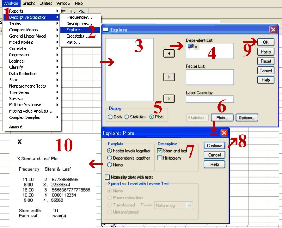Expand the Multiple Response submenu
The width and height of the screenshot is (282, 228).
click(x=32, y=105)
